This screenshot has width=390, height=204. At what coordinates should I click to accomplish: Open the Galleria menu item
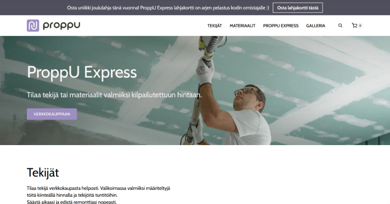point(315,26)
